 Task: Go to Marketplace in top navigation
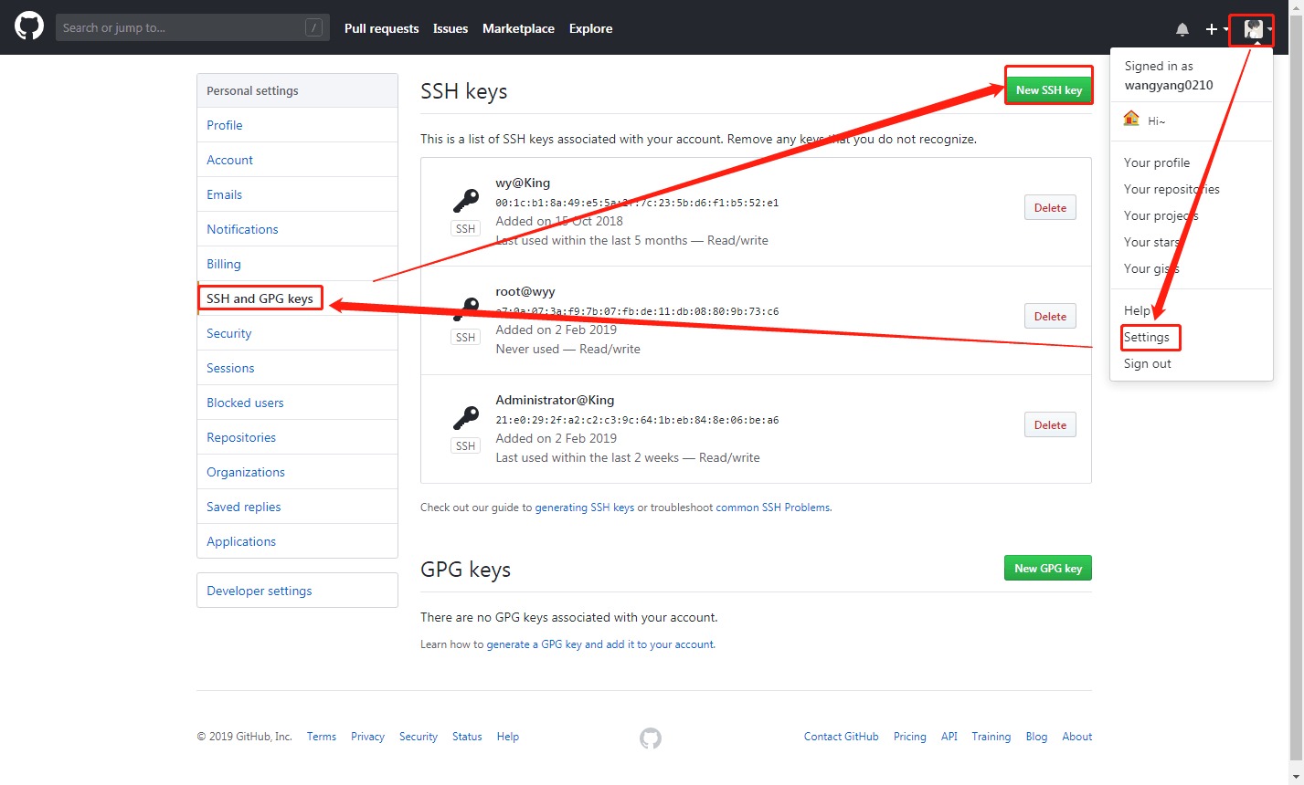click(518, 28)
